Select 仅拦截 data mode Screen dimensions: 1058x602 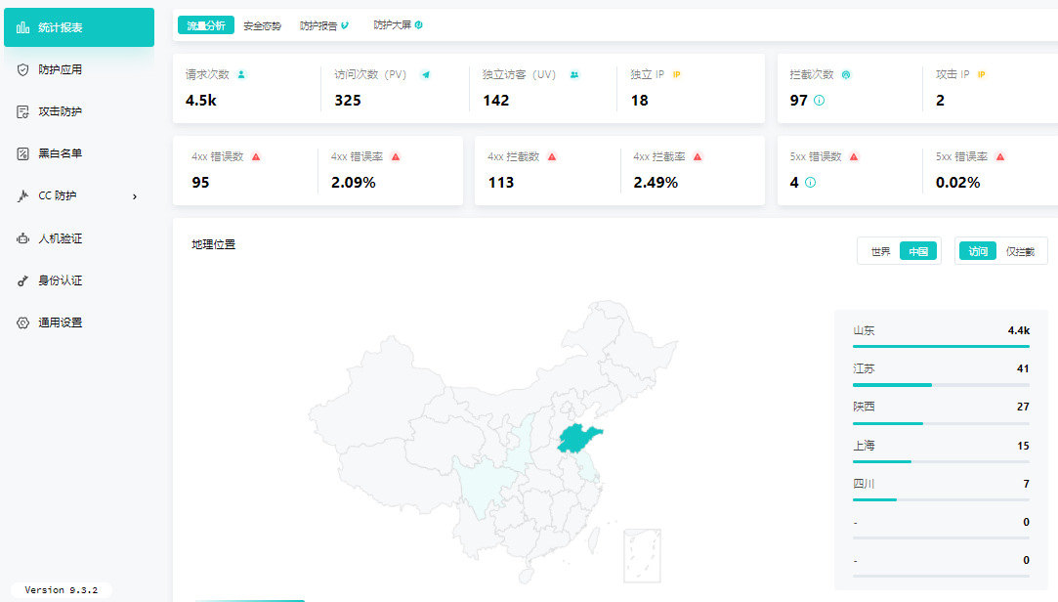click(x=1020, y=252)
